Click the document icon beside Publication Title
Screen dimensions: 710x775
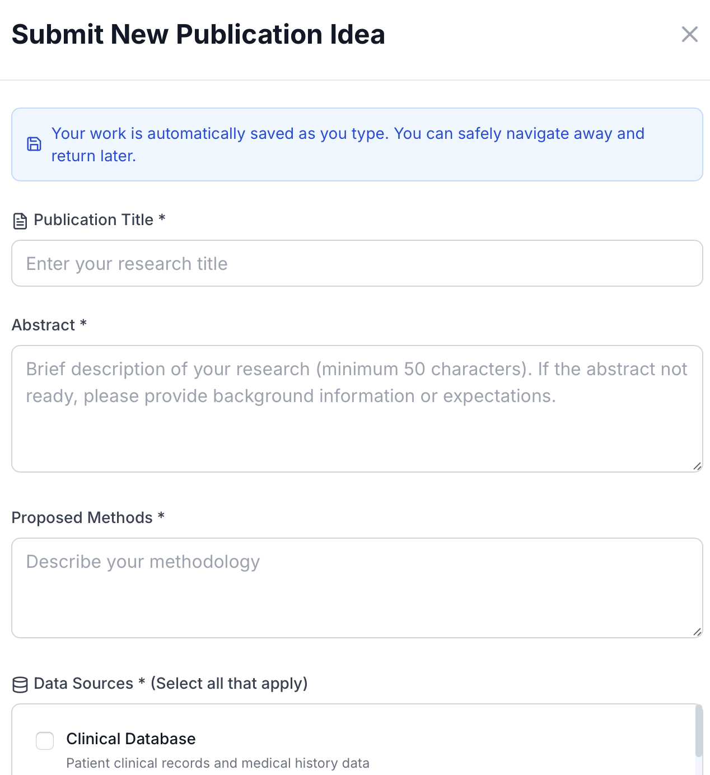click(20, 220)
